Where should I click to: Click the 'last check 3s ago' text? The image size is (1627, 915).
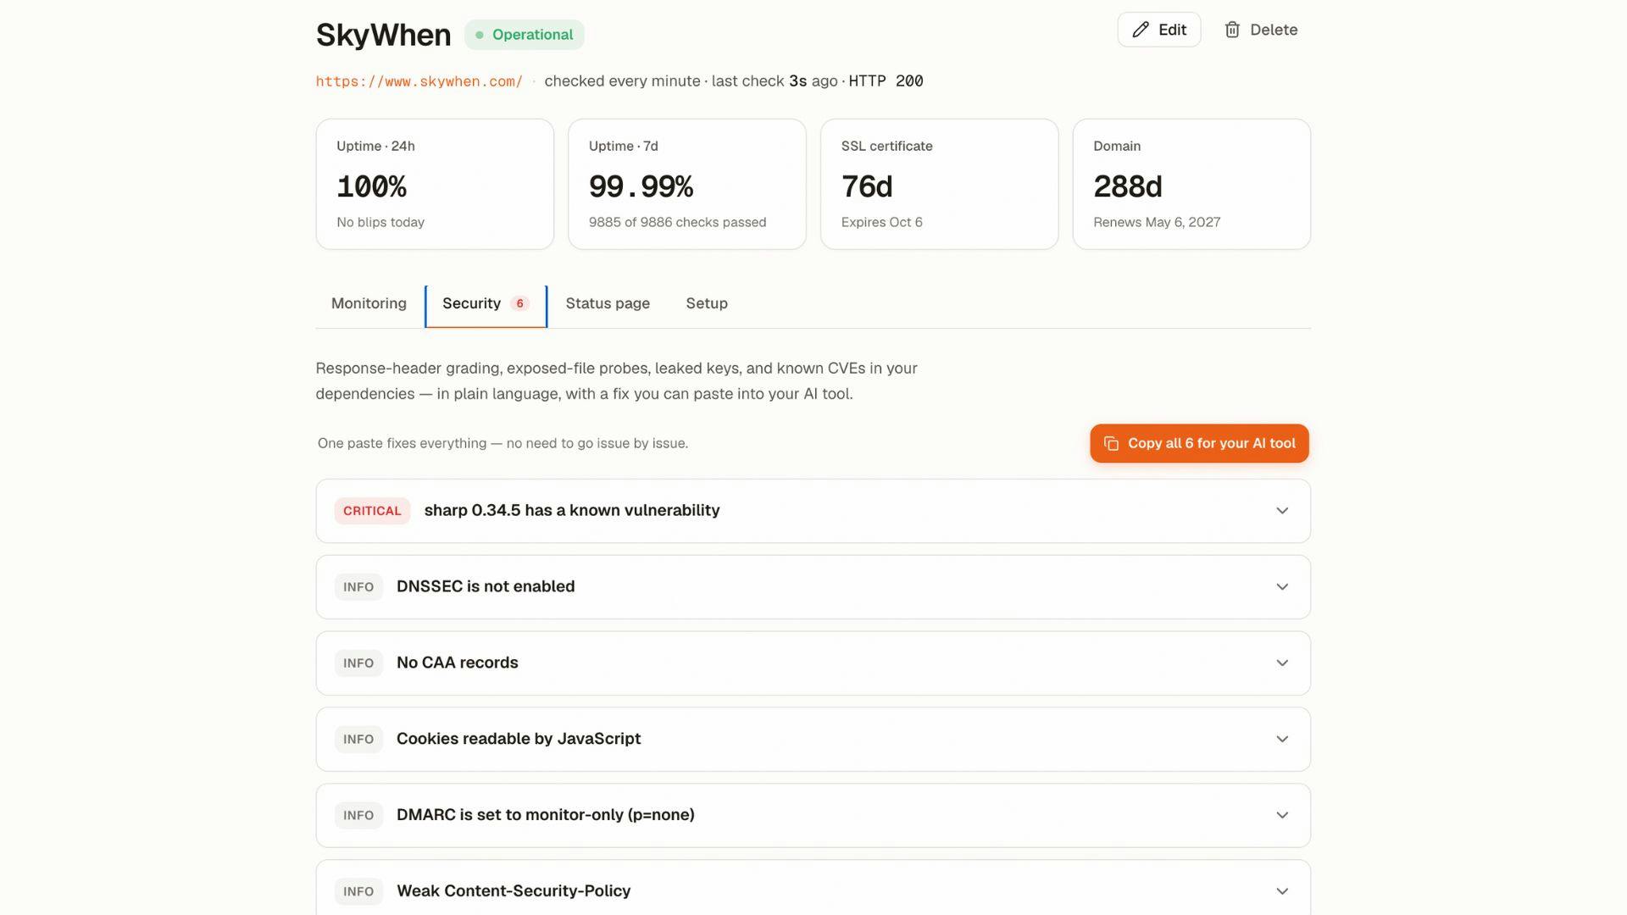coord(775,81)
